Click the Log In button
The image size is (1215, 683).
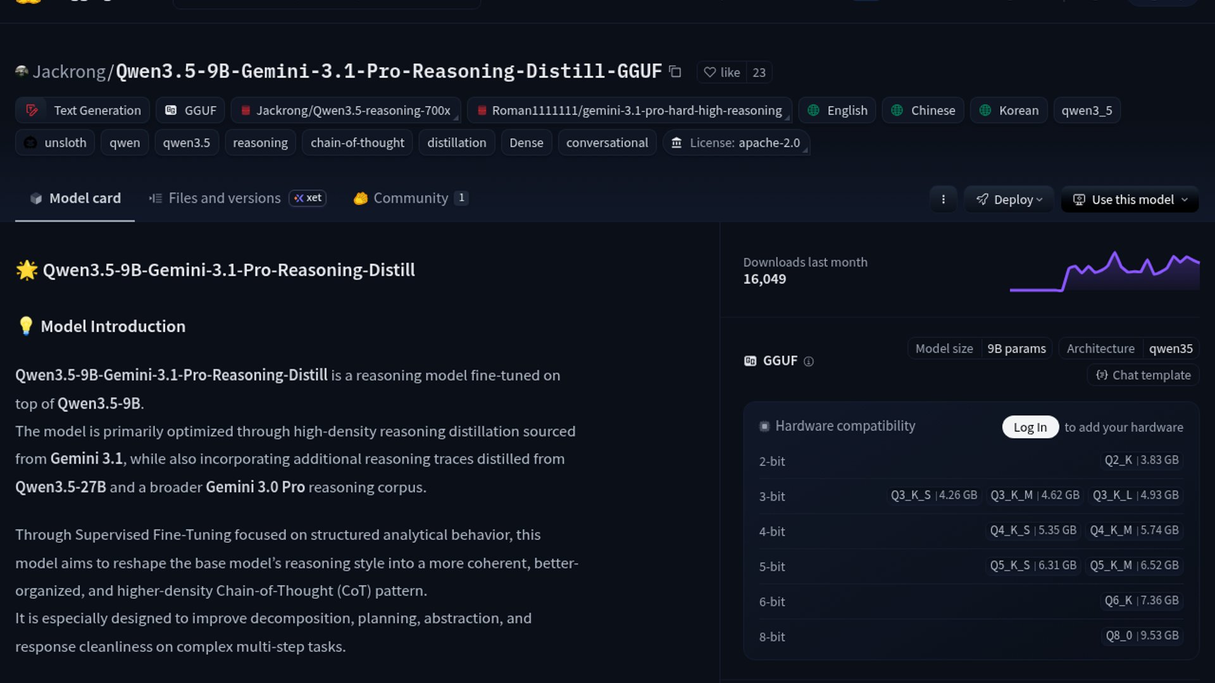pyautogui.click(x=1030, y=428)
